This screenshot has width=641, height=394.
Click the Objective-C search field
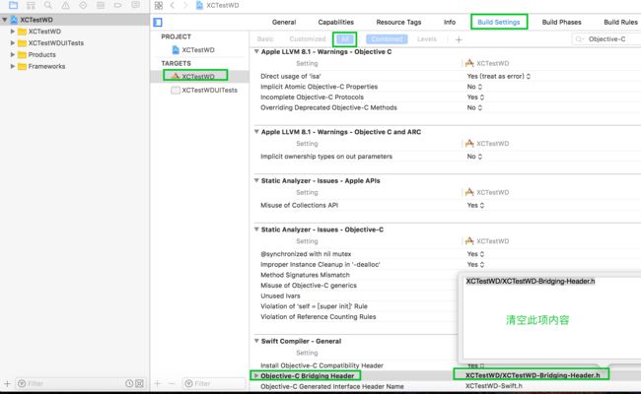click(606, 39)
